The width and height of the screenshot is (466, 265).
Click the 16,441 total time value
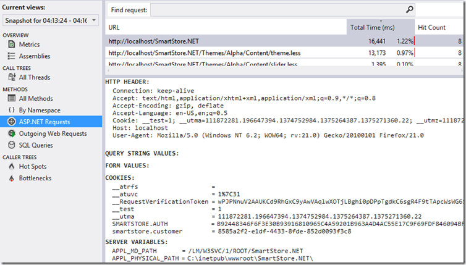click(377, 41)
